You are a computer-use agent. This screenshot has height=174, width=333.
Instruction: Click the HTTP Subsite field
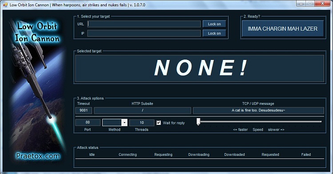coord(142,111)
